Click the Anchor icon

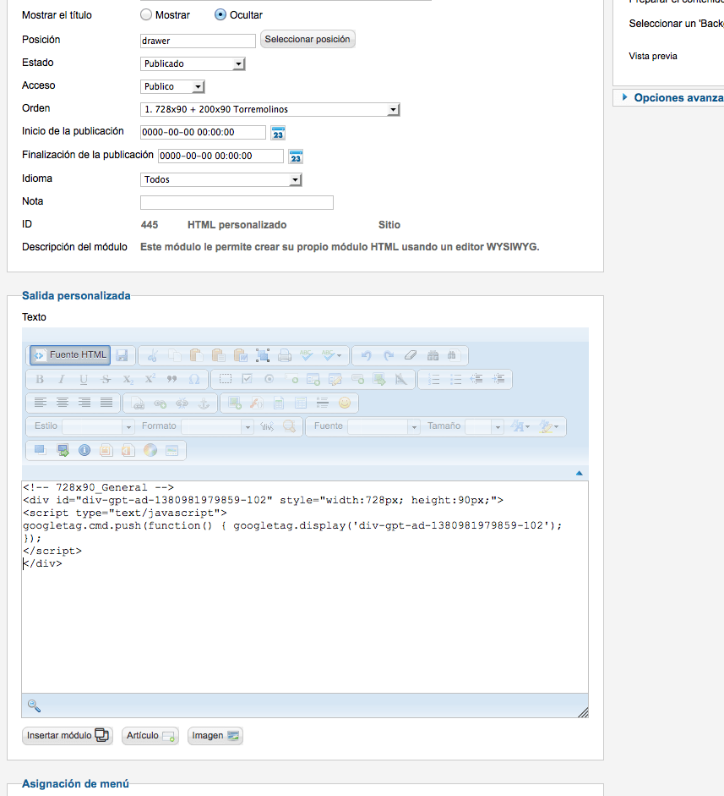[x=204, y=403]
